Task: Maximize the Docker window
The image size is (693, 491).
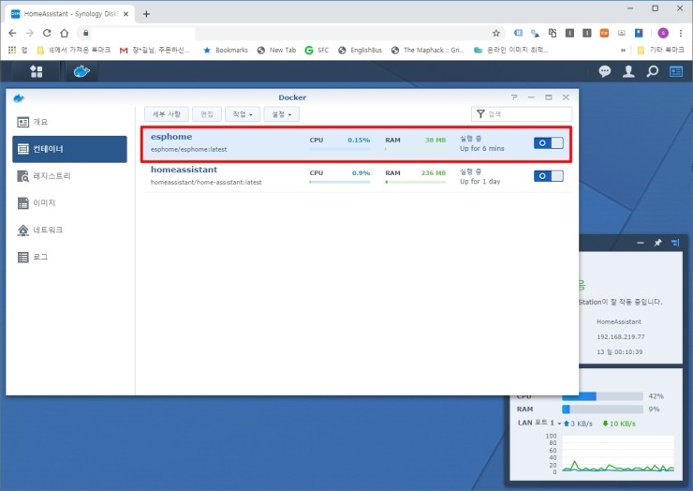Action: (x=549, y=97)
